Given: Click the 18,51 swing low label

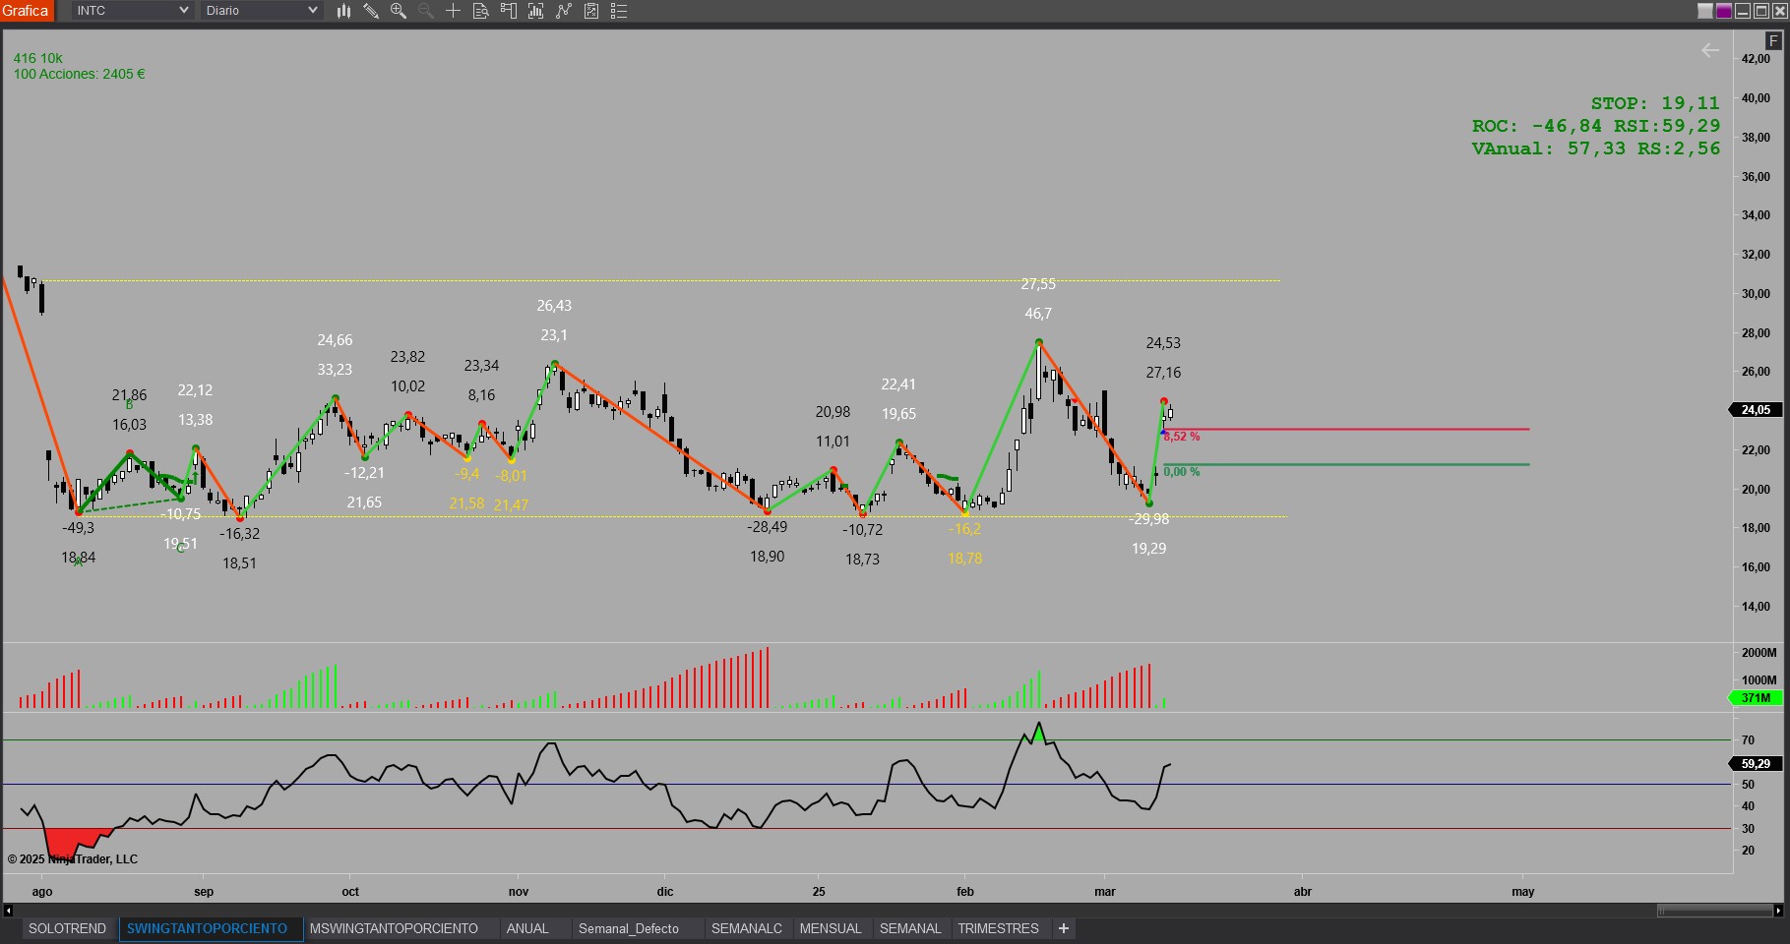Looking at the screenshot, I should [x=239, y=563].
